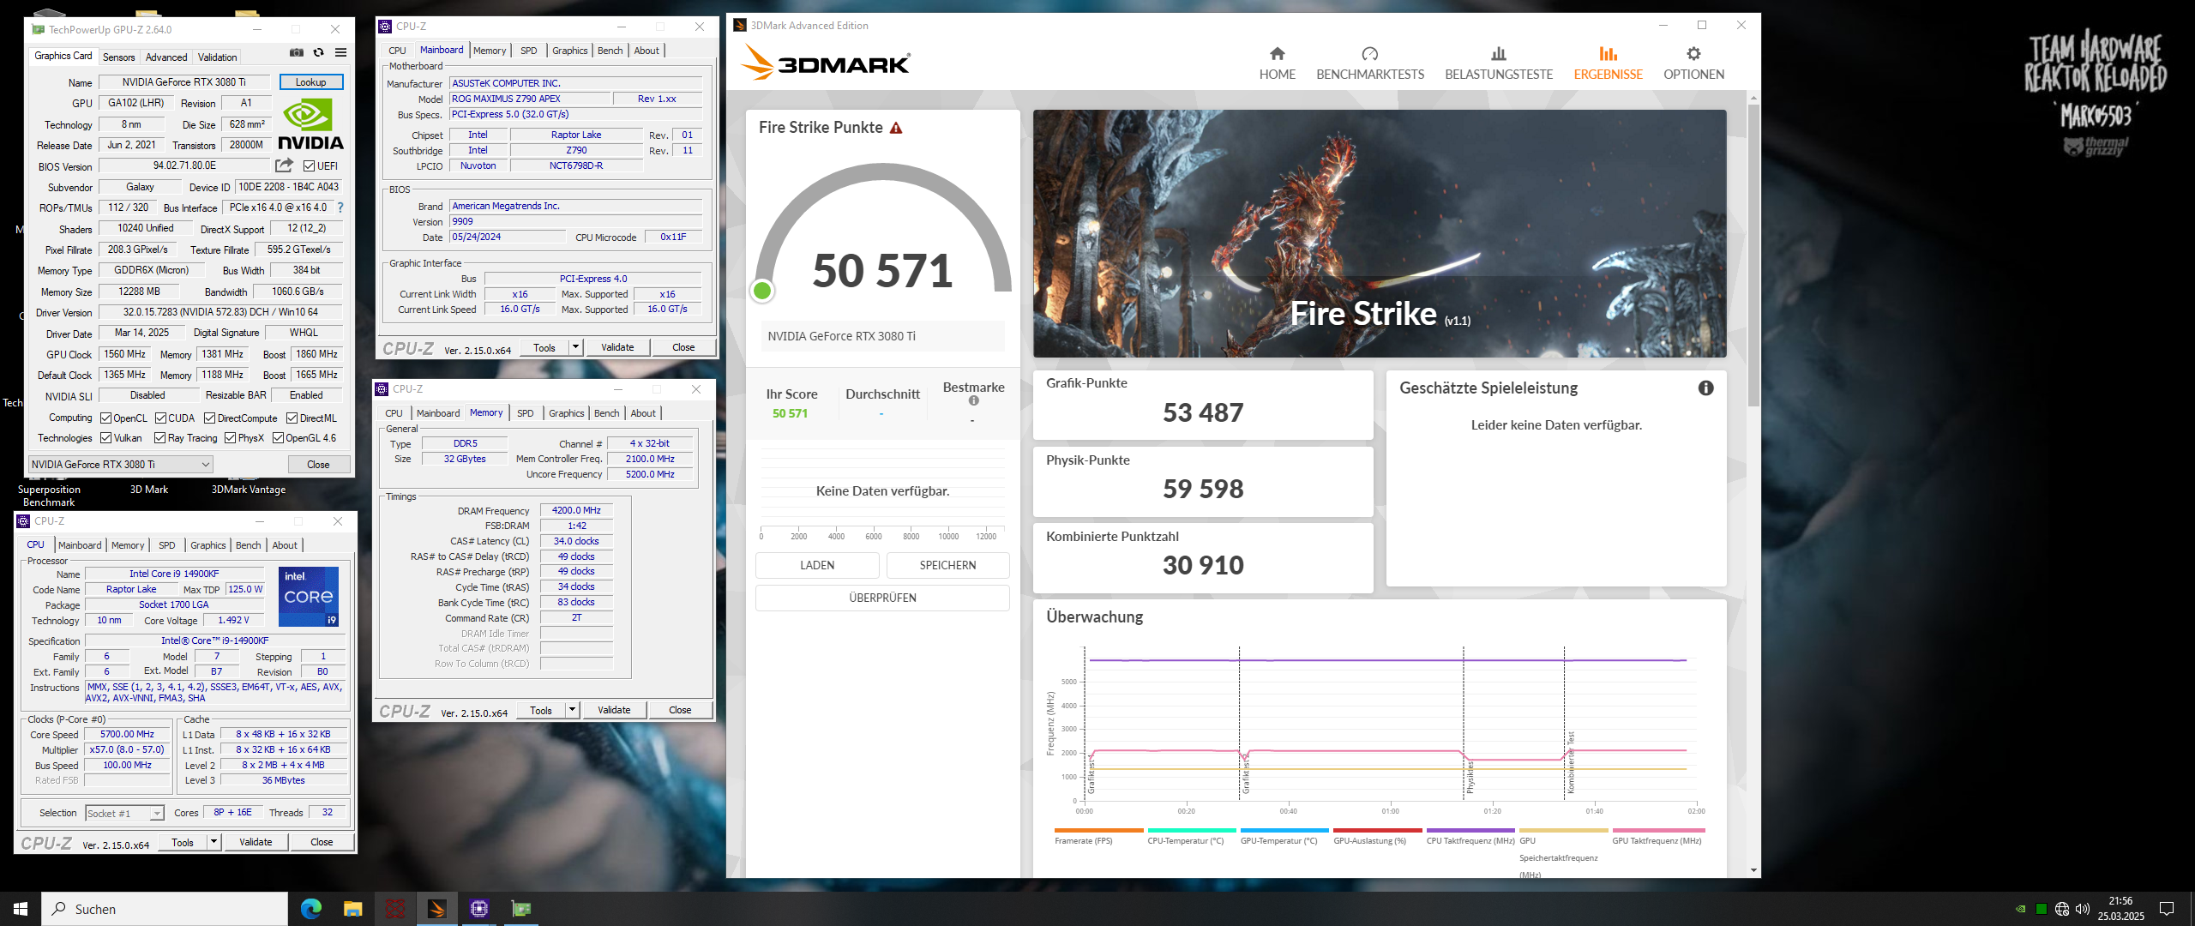Click the Fire Strike score gauge indicator

point(761,291)
